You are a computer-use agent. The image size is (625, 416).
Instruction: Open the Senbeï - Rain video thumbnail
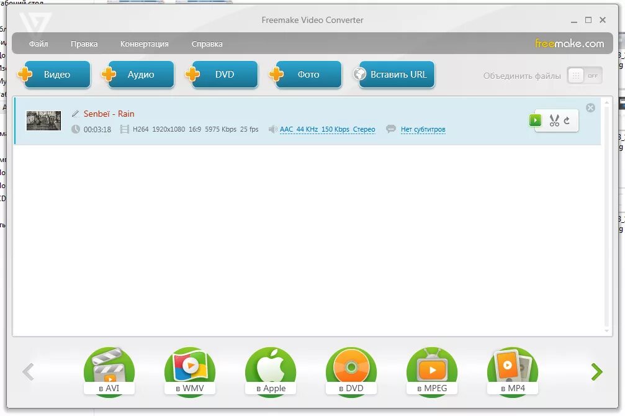[x=44, y=120]
